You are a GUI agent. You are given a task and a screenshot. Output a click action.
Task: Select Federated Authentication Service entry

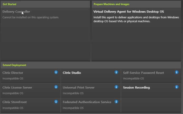tap(91, 105)
